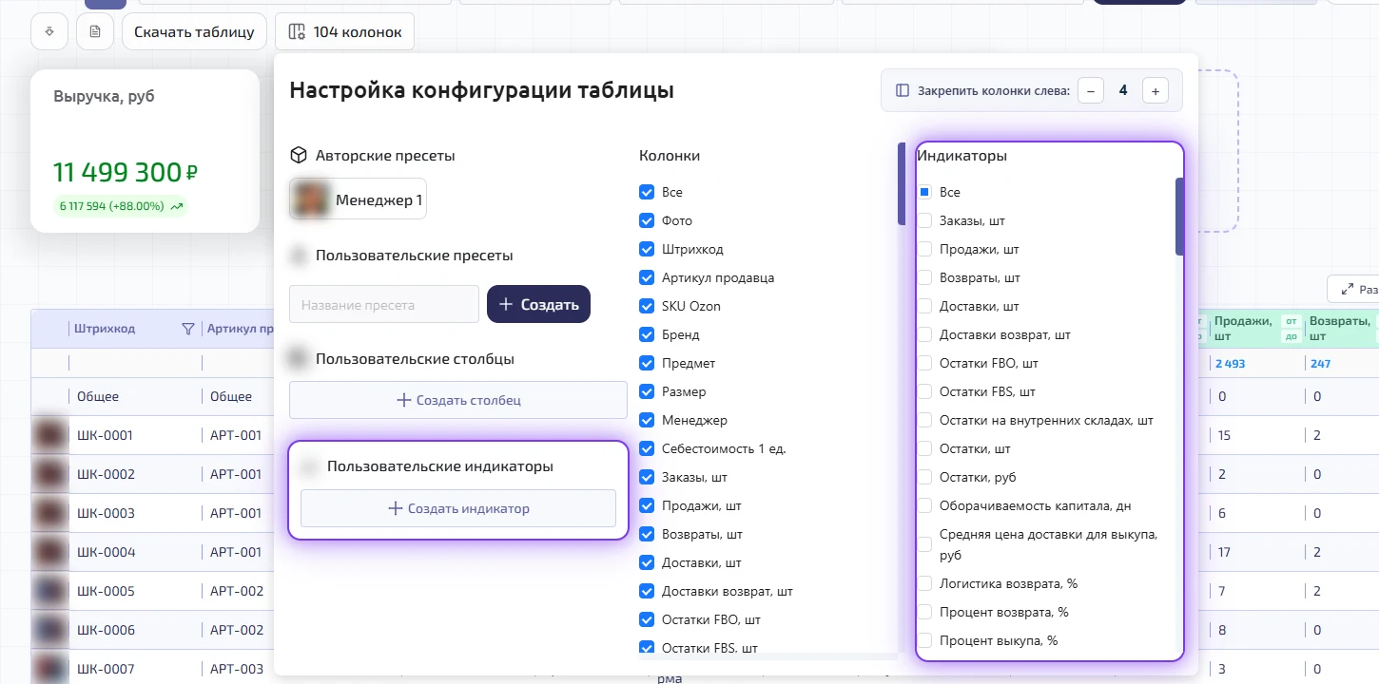
Task: Click the АРТ-003 seller article cell
Action: coord(236,669)
